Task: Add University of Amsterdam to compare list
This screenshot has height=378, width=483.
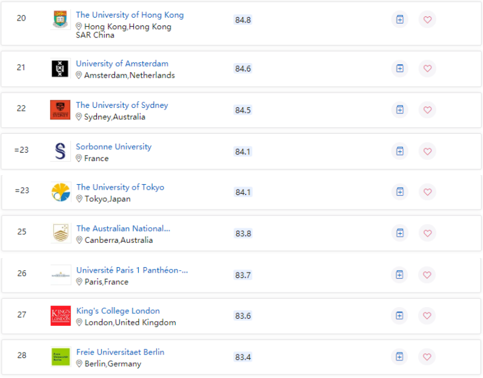Action: click(399, 68)
